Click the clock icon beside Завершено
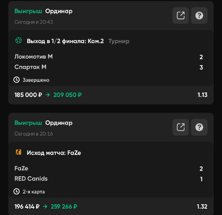Screen dimensions: 222x215 17,80
